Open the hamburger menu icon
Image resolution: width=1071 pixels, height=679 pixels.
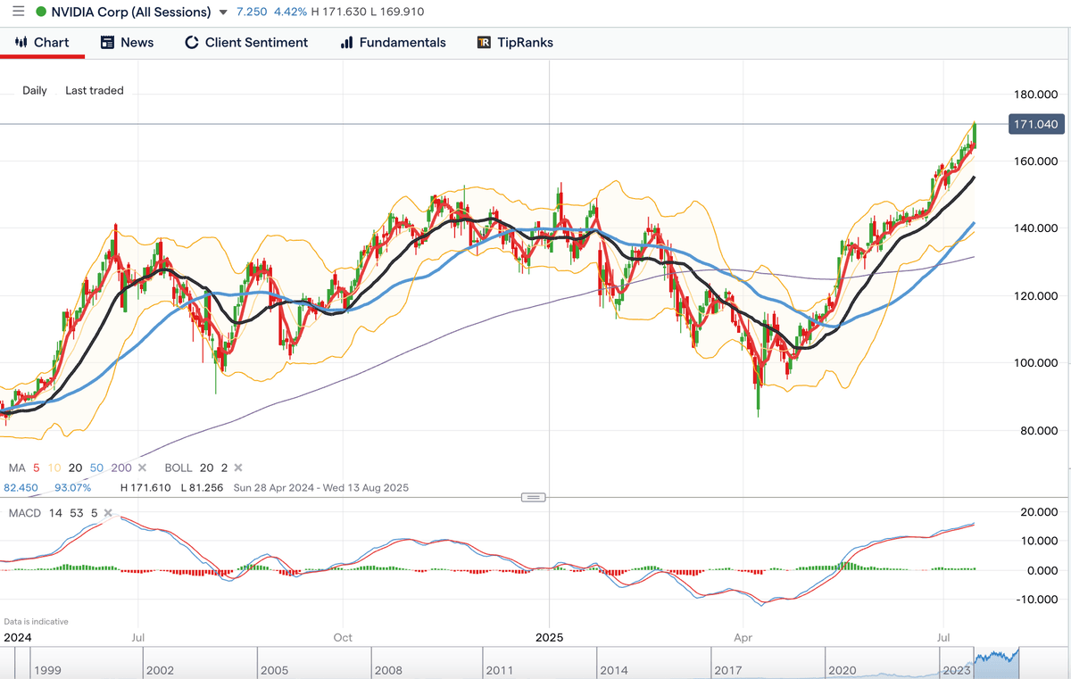18,12
